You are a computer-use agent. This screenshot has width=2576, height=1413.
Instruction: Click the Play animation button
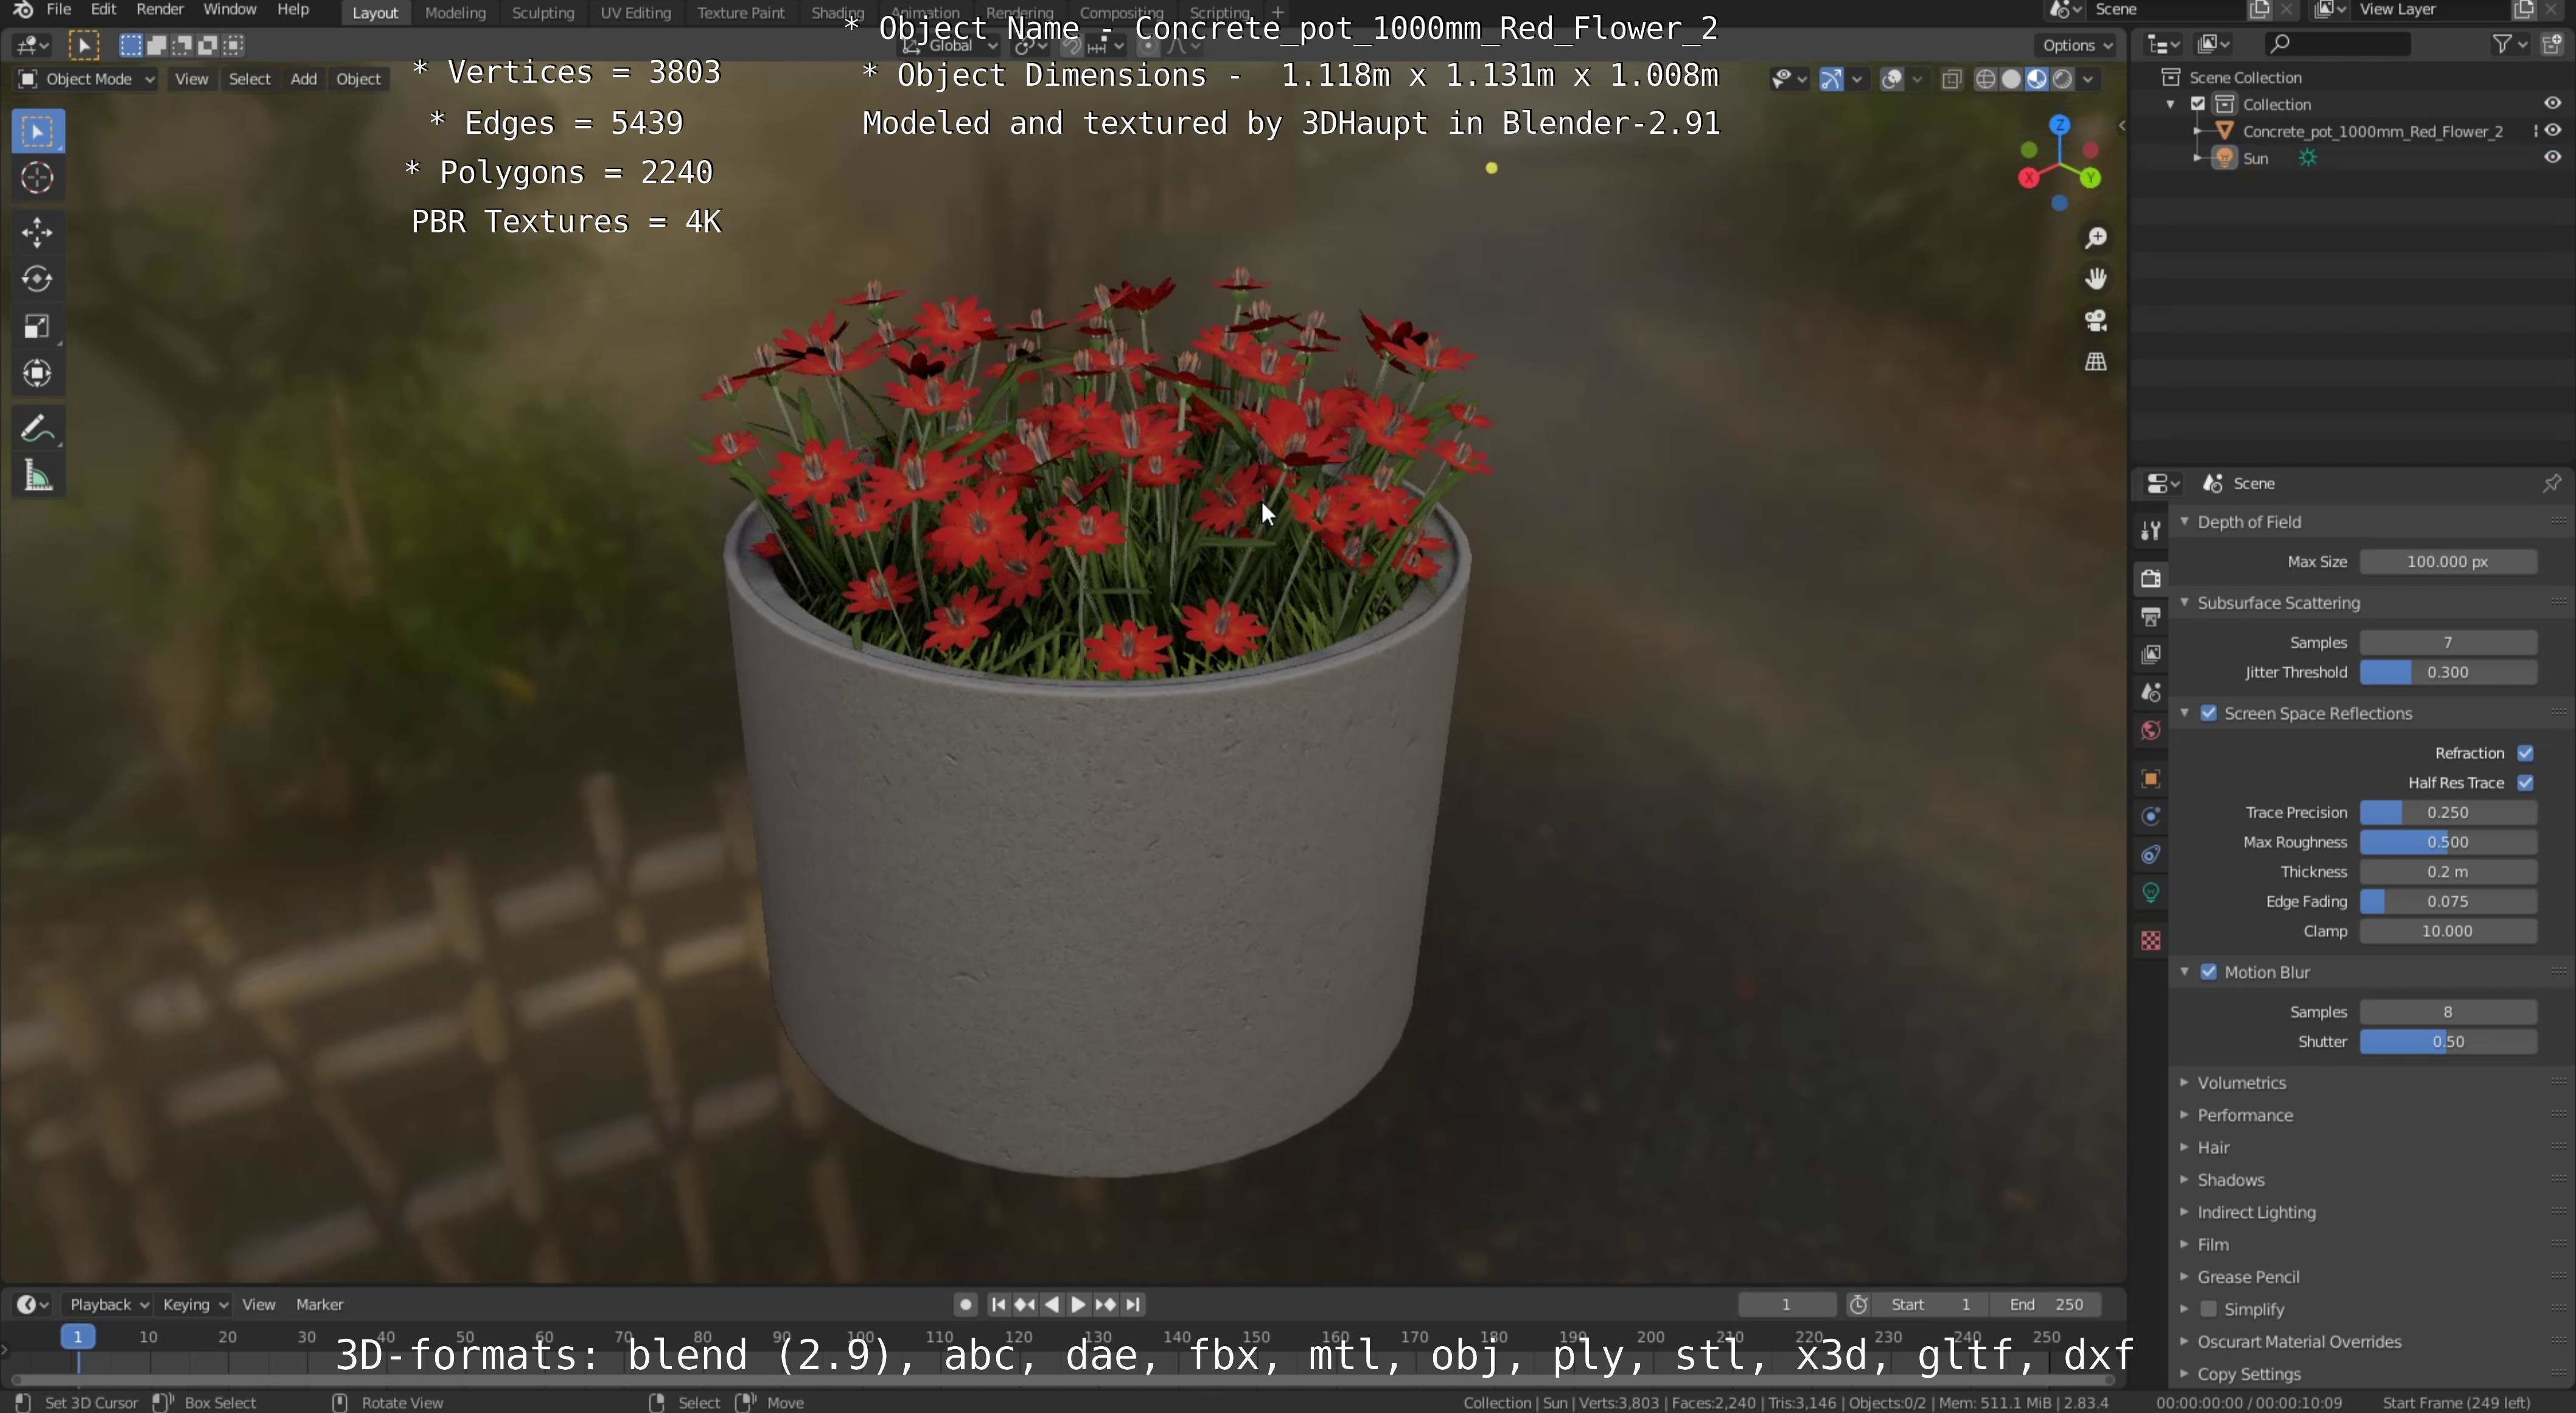(1078, 1304)
